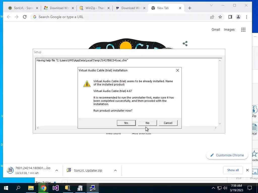Go forward in Chrome

coord(17,17)
